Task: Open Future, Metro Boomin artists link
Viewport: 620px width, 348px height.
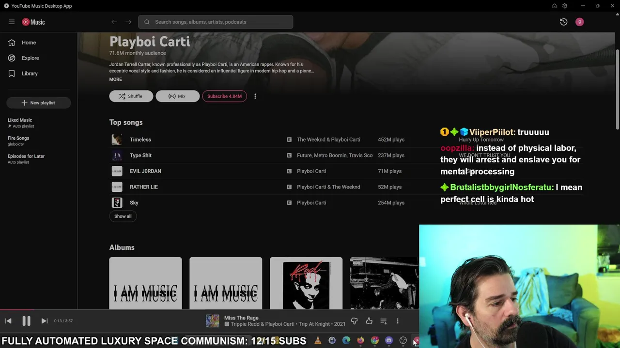Action: [335, 155]
